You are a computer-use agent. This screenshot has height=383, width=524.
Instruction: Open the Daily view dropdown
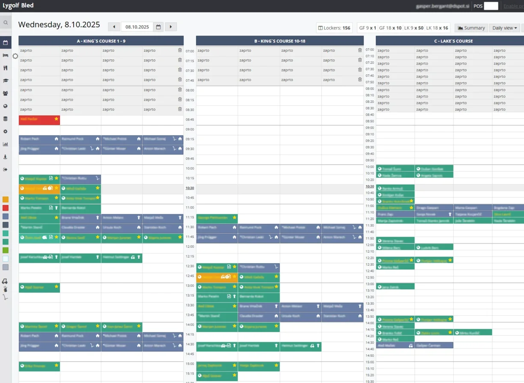tap(504, 28)
